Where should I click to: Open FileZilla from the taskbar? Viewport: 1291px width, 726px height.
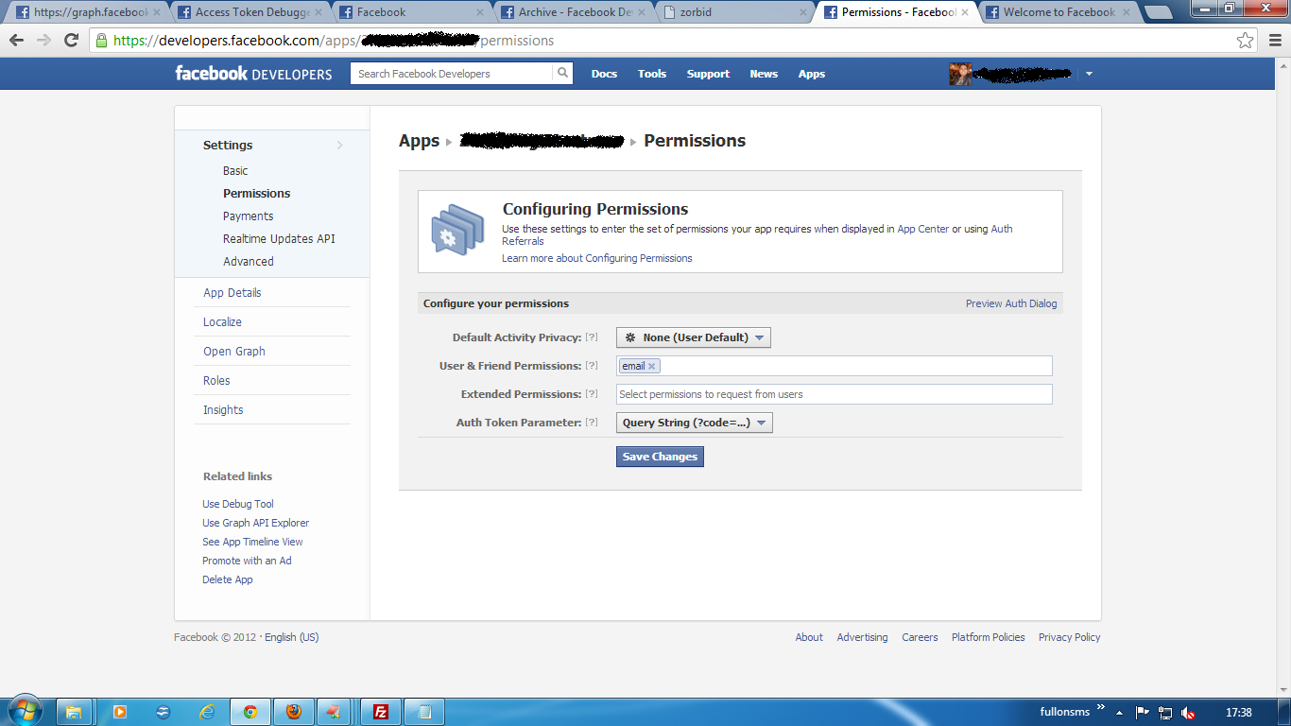coord(381,712)
